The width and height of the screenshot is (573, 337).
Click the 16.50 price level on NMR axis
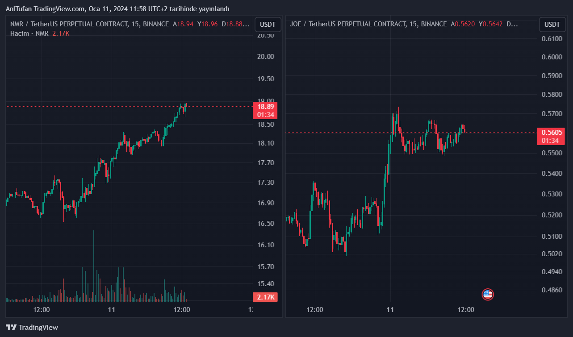[265, 224]
